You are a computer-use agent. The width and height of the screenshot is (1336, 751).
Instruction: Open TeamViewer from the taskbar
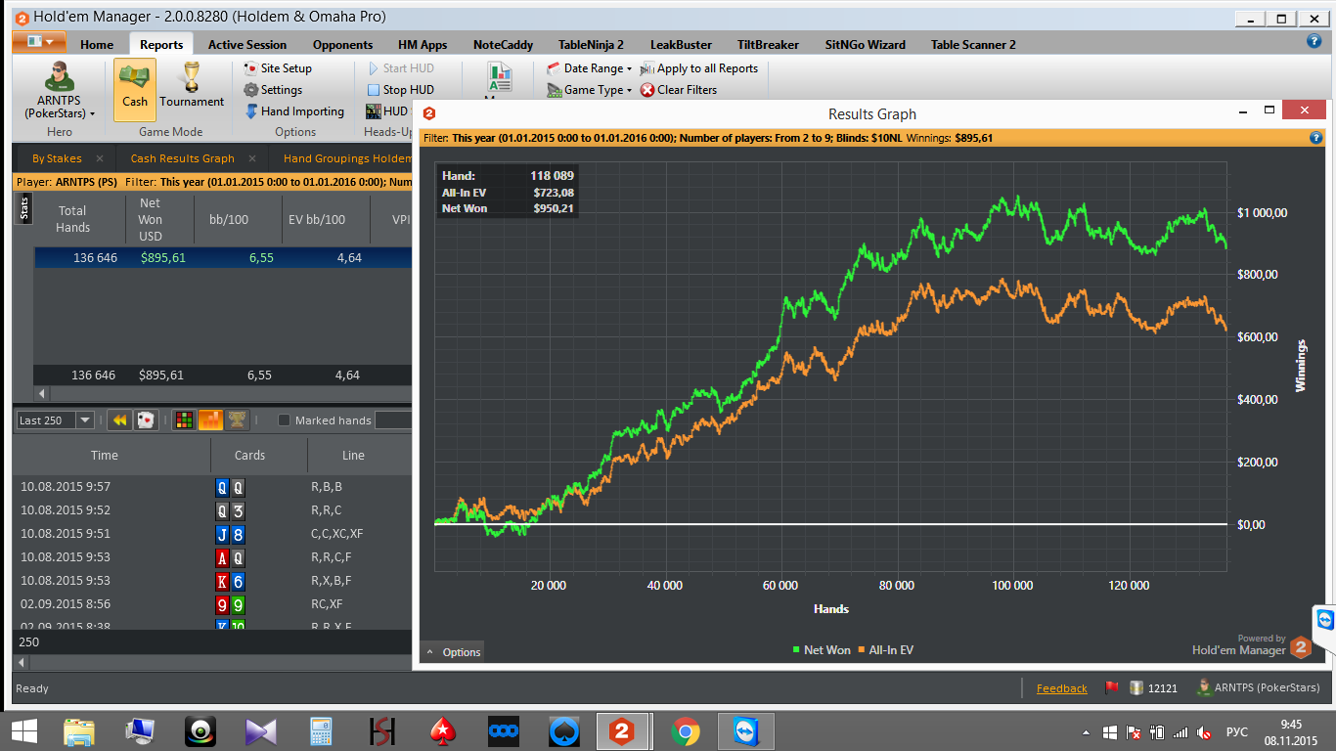click(x=746, y=731)
